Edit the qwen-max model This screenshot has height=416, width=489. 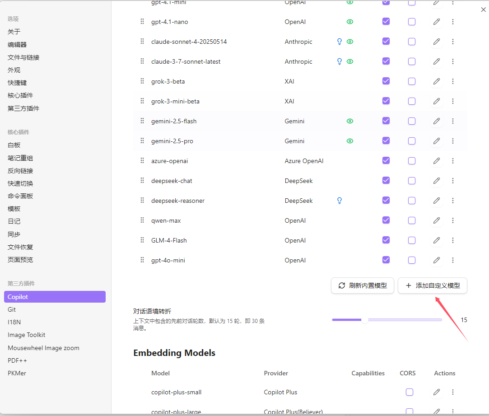437,220
